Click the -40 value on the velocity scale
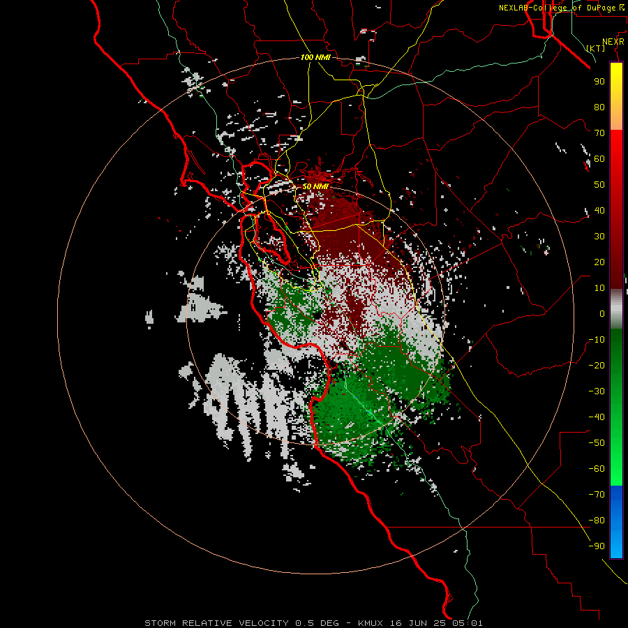Screen dimensions: 628x628 point(597,417)
